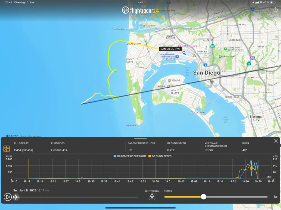Screen dimensions: 281x210
Task: Open the three-dot multitasking menu at top
Action: coord(140,2)
